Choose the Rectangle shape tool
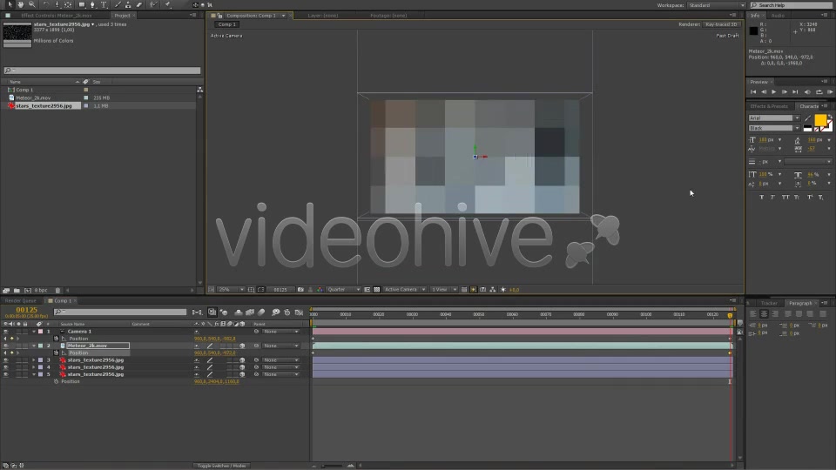 82,5
